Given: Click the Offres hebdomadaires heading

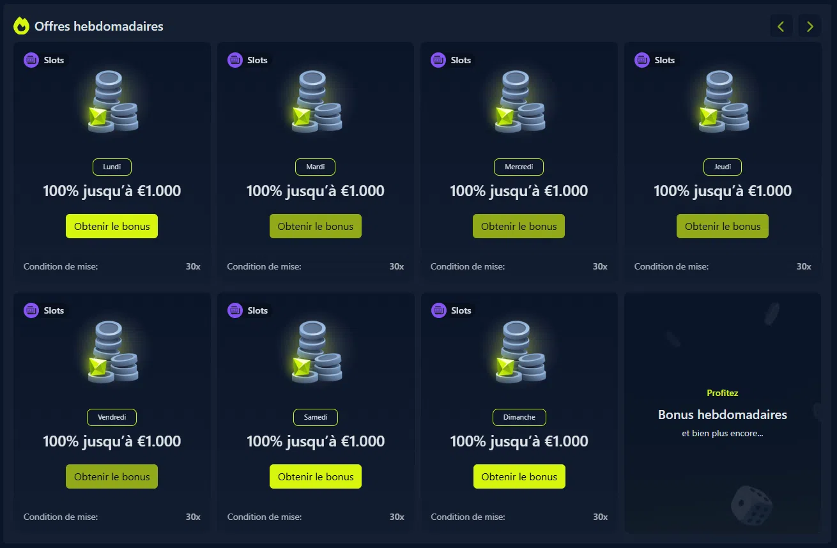Looking at the screenshot, I should (x=99, y=26).
